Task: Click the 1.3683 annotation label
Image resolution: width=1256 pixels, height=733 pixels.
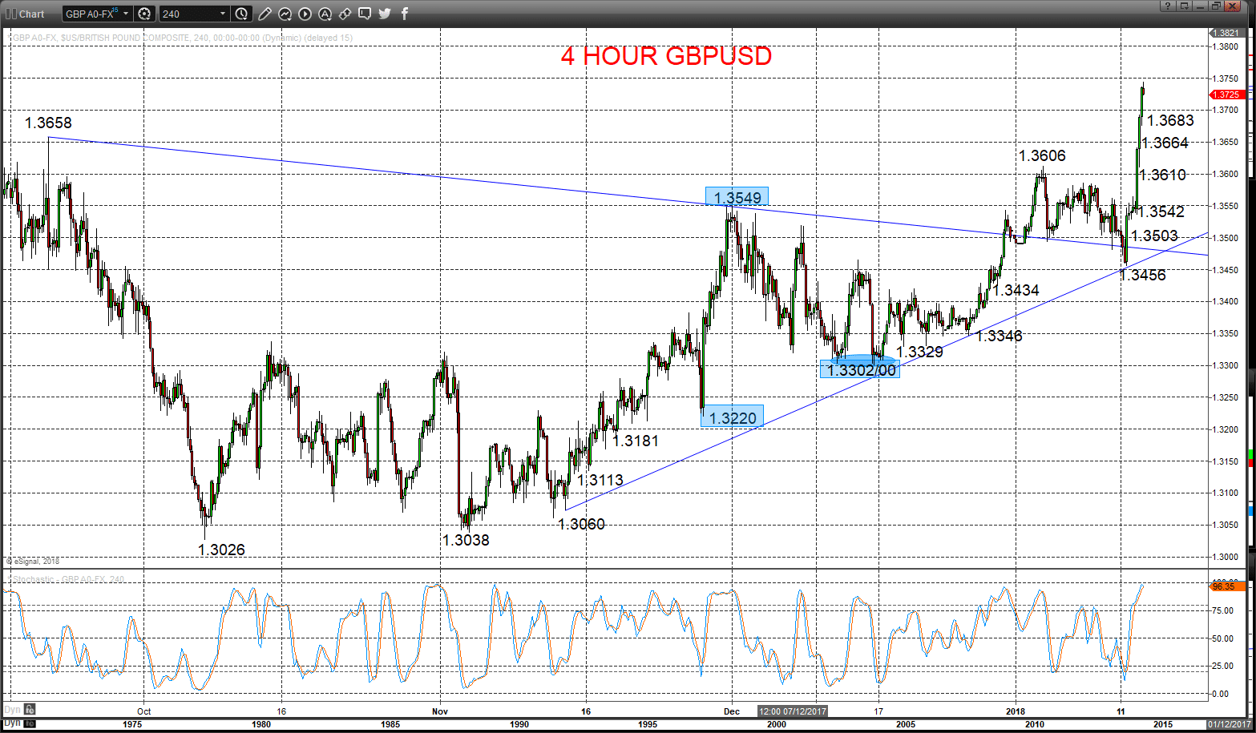Action: click(x=1170, y=120)
